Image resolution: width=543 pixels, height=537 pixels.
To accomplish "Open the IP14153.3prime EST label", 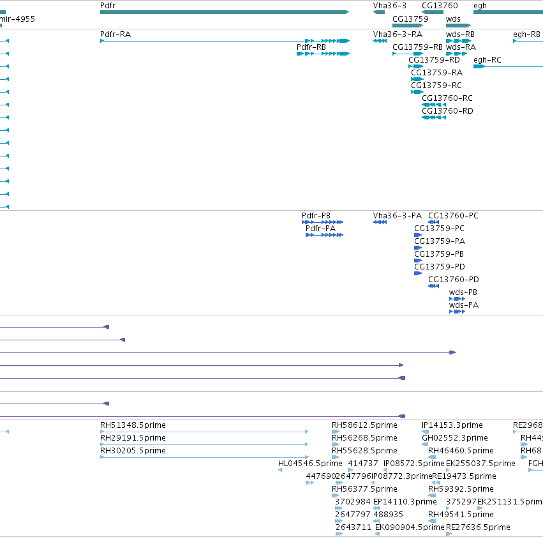I will coord(452,425).
